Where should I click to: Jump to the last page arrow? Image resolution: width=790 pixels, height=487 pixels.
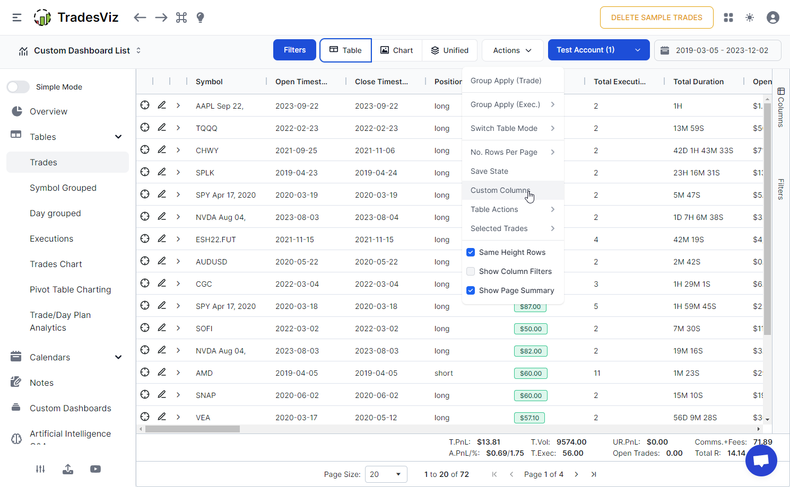click(x=594, y=474)
